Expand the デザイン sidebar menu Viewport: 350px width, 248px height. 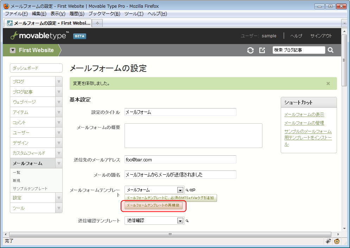pyautogui.click(x=59, y=143)
